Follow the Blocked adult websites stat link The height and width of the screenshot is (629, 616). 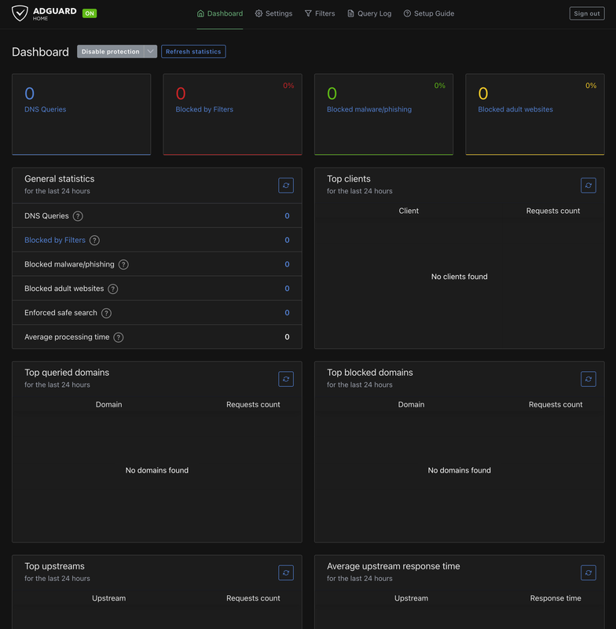[515, 109]
